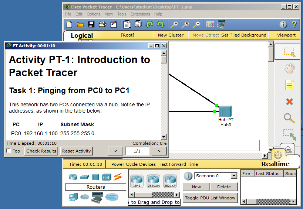303x209 pixels.
Task: Open the Tools menu
Action: click(x=122, y=14)
